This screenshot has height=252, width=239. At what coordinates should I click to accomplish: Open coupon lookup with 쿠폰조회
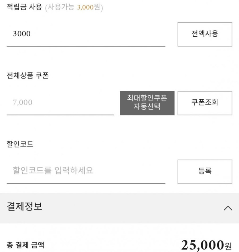click(205, 103)
